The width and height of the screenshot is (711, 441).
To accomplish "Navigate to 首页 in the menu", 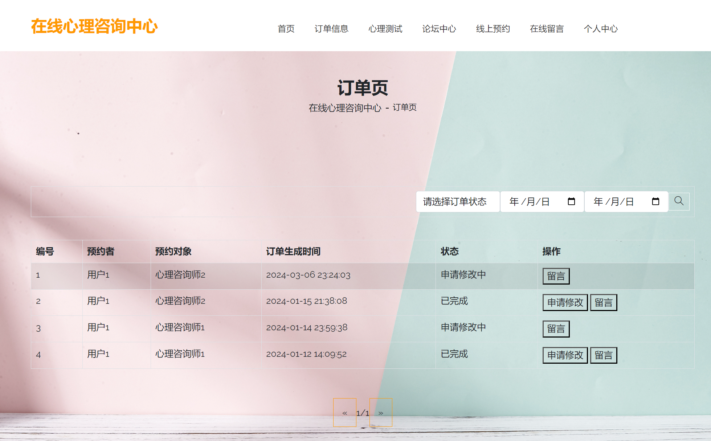I will 286,29.
